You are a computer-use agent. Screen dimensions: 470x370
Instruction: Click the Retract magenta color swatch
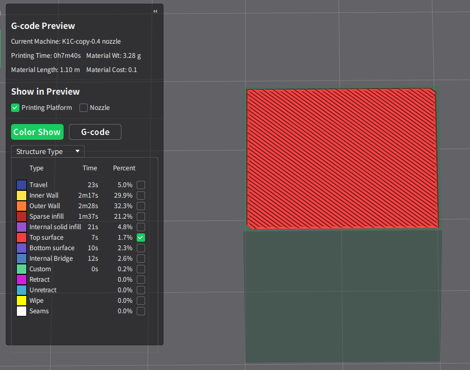pyautogui.click(x=22, y=280)
